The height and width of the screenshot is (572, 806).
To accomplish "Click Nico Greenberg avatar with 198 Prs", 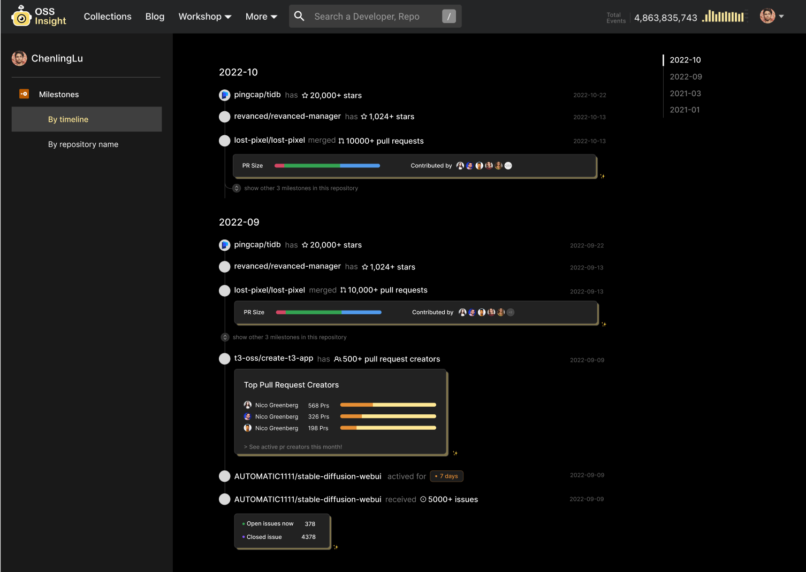I will (248, 428).
